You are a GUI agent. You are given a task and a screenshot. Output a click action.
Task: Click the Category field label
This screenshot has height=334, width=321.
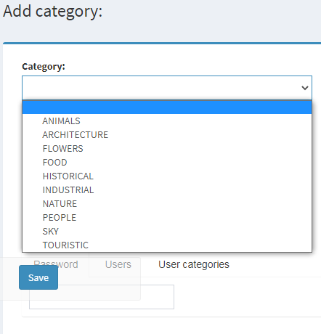(44, 66)
